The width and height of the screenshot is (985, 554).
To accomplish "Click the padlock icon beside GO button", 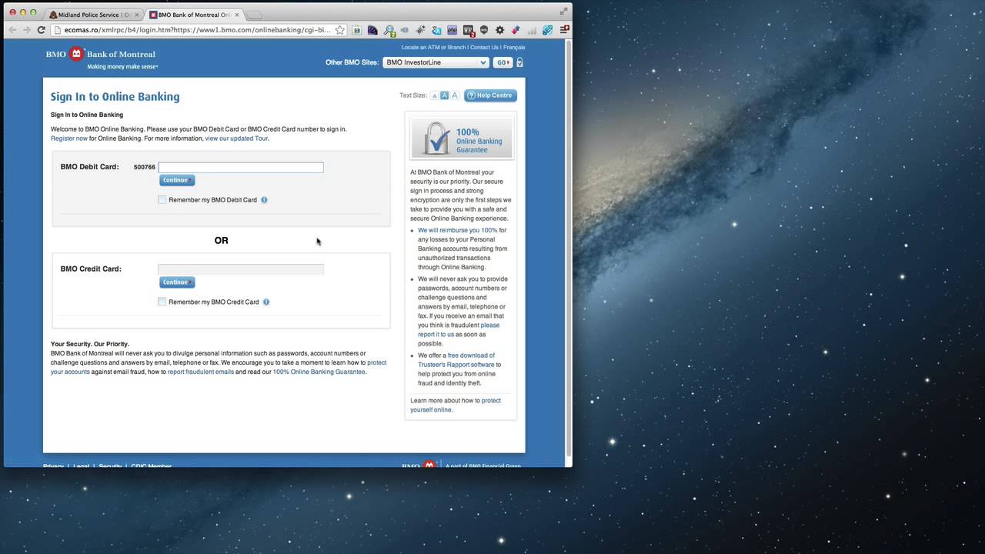I will point(520,62).
